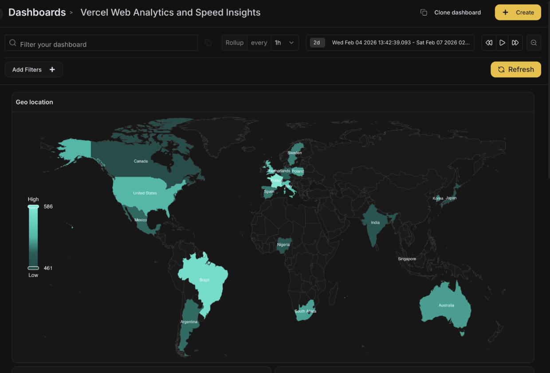Click the Rollup label
Image resolution: width=550 pixels, height=373 pixels.
click(234, 43)
